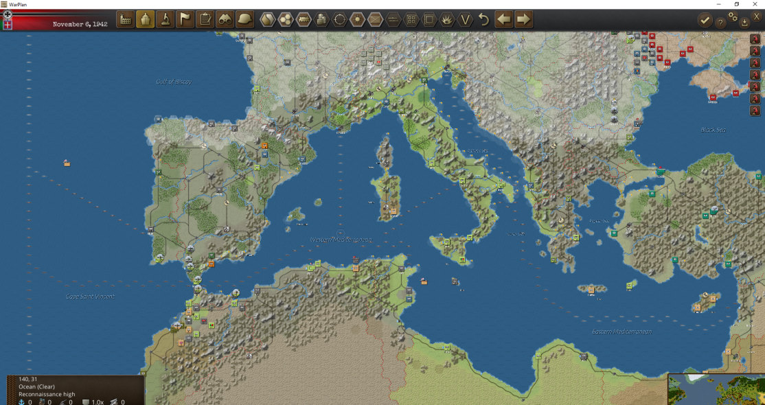Open the flag diplomacy screen
This screenshot has height=405, width=765.
(185, 19)
